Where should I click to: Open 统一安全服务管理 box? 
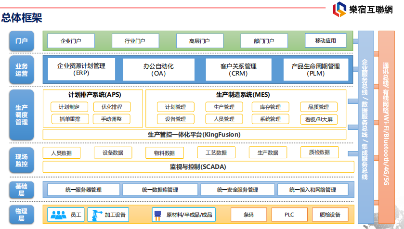237,190
